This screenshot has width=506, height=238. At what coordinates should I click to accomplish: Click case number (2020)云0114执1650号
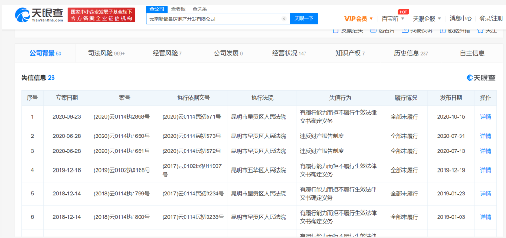(x=122, y=136)
